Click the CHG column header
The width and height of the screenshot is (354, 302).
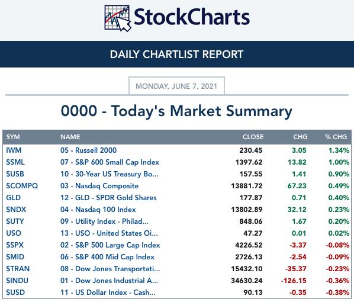[x=300, y=137]
